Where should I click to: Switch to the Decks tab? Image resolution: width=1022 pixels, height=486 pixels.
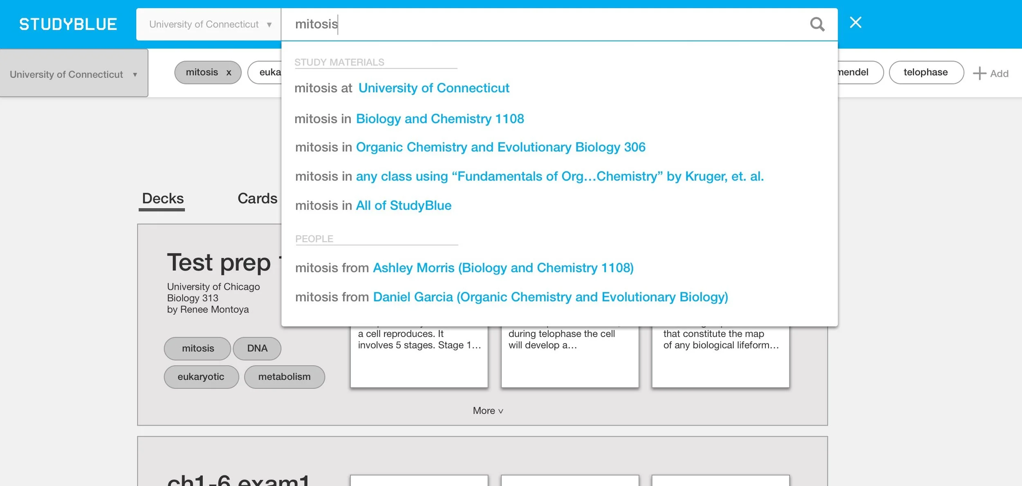tap(162, 199)
